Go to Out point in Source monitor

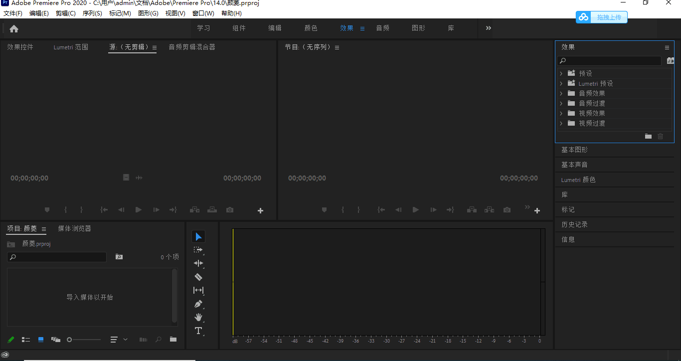coord(173,210)
